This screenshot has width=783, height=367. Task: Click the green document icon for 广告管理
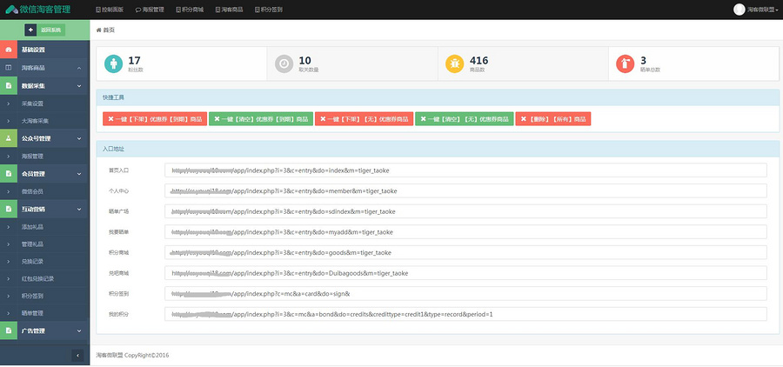[x=9, y=330]
